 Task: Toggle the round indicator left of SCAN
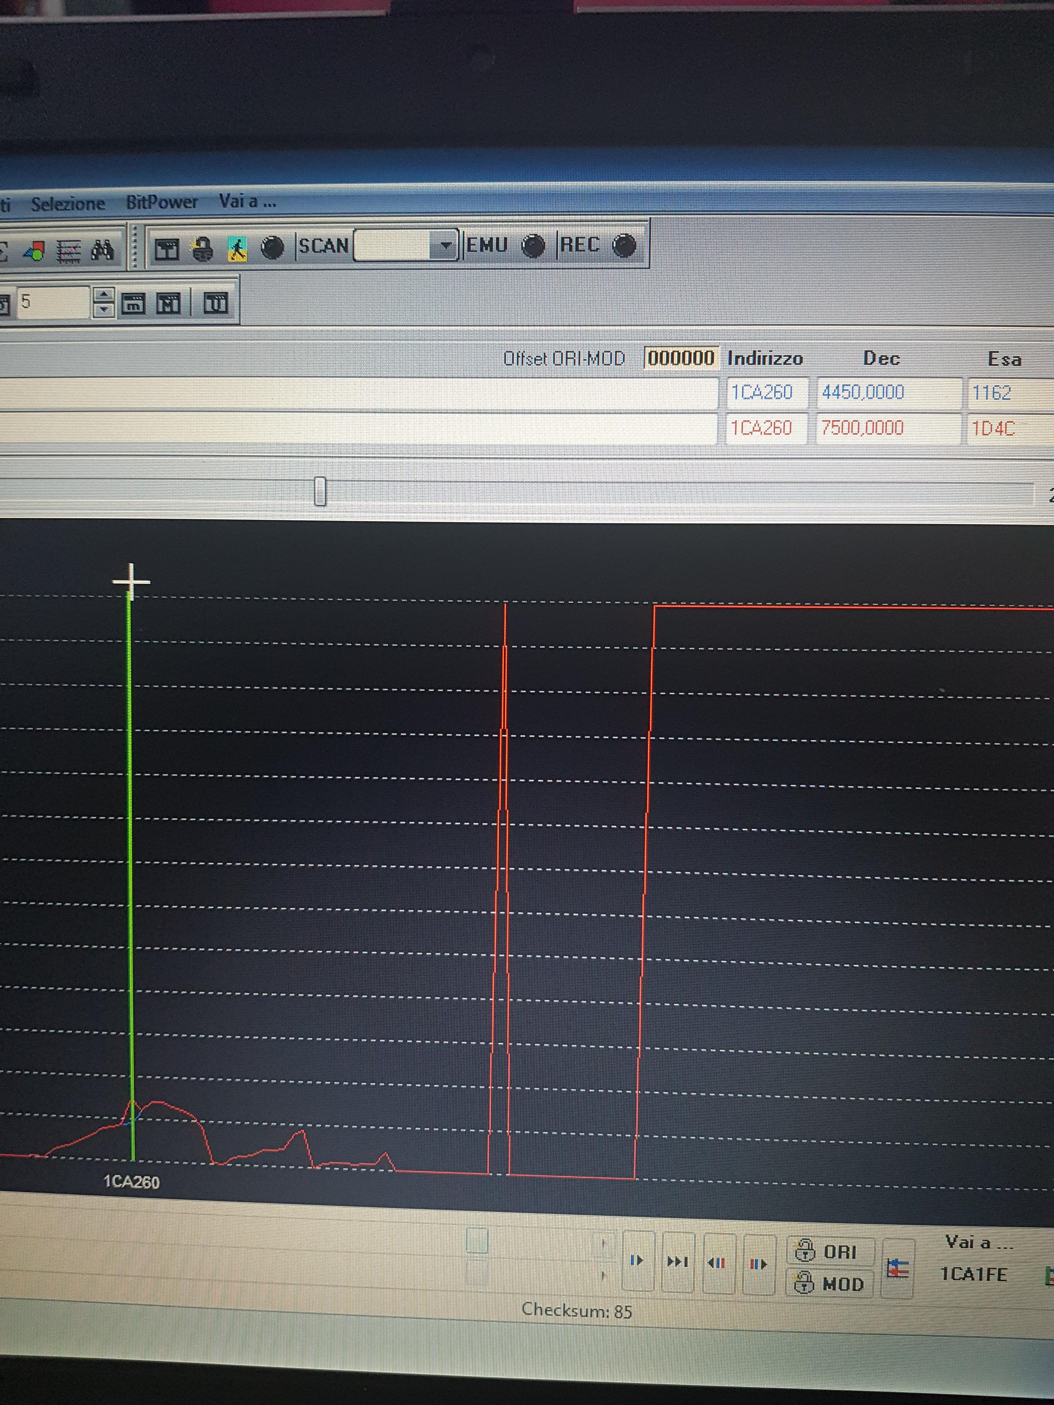[x=273, y=247]
